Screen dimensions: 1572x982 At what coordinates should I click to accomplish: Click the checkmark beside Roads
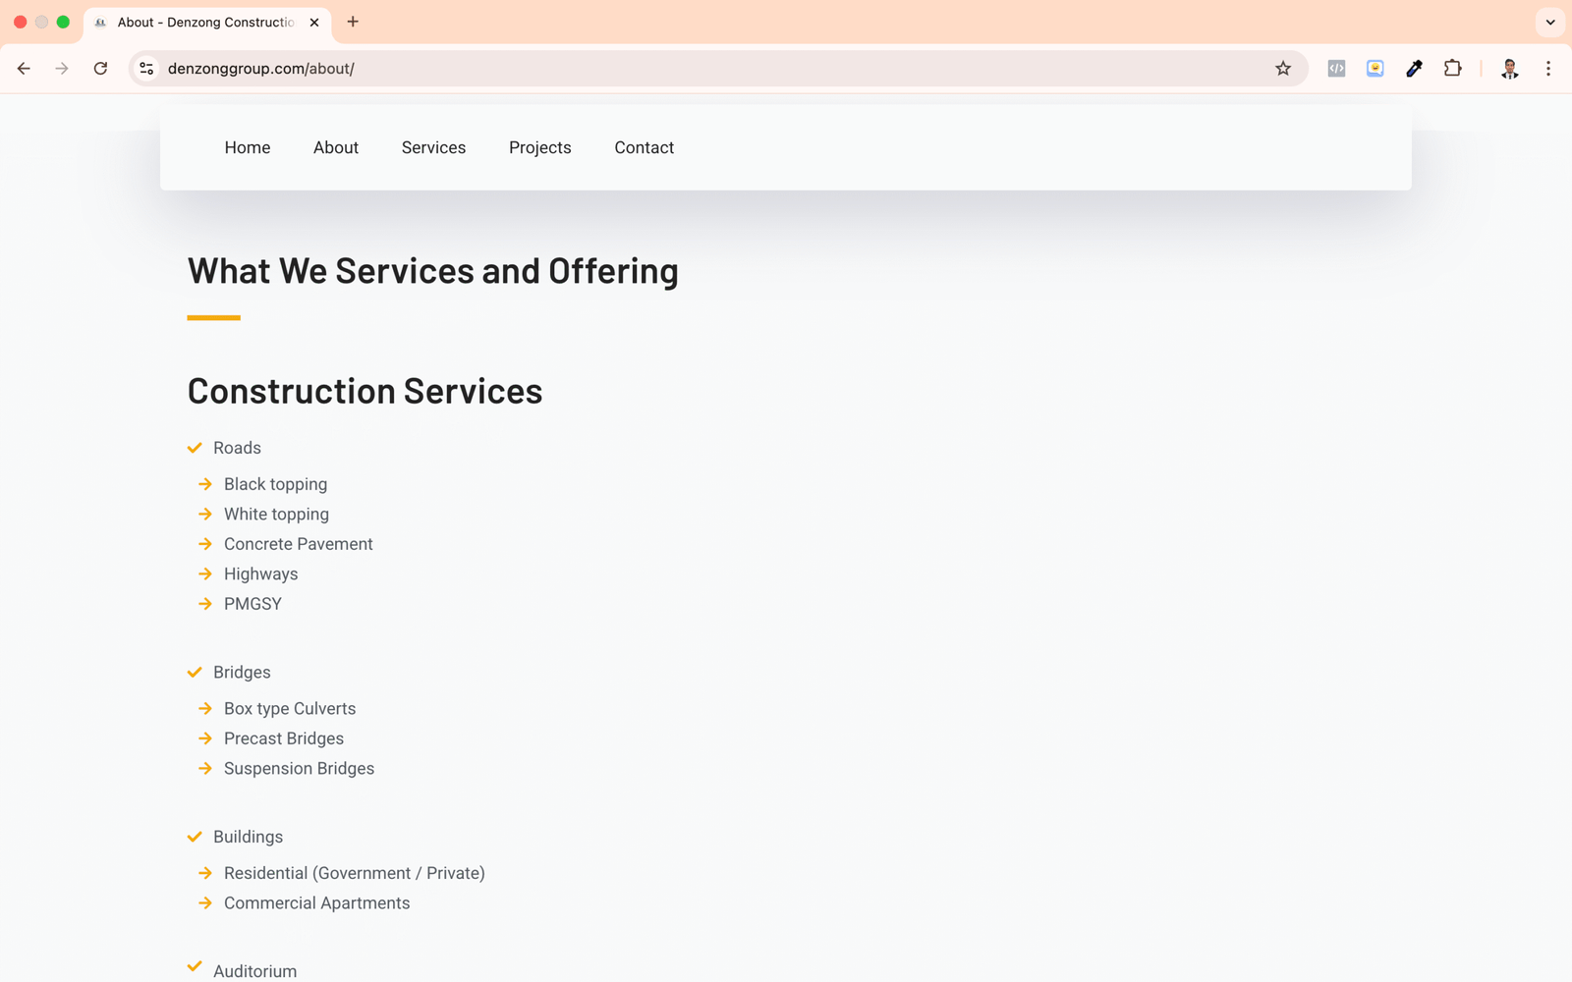(x=195, y=448)
